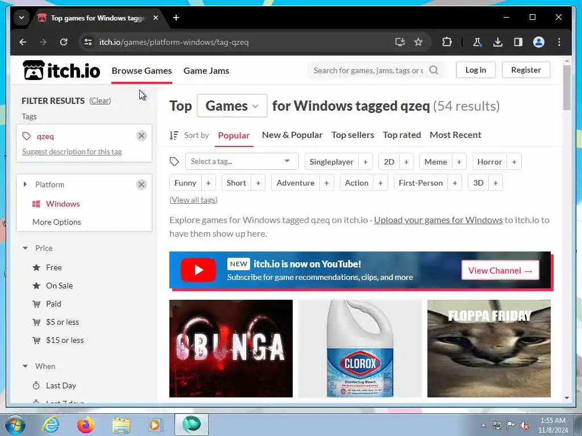Add Meme tag with plus button
This screenshot has height=436, width=582.
459,162
